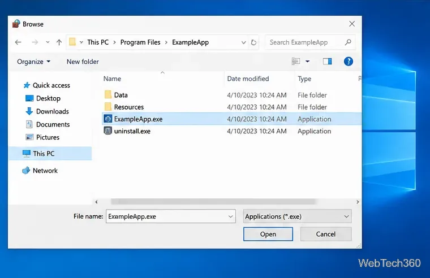Select This PC in sidebar
Viewport: 430px width, 278px height.
(50, 153)
